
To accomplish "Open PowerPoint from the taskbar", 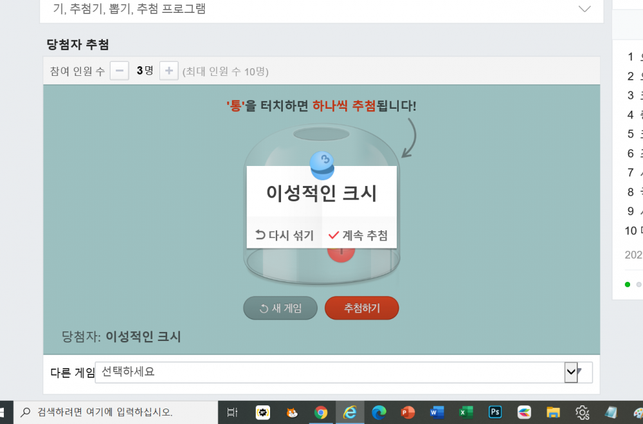I will pos(408,412).
